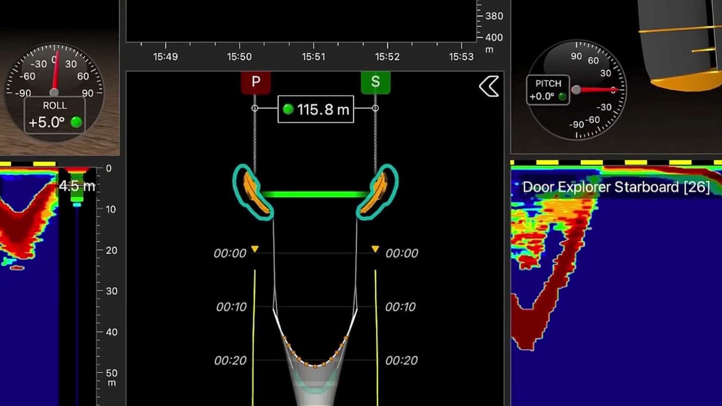The height and width of the screenshot is (406, 722).
Task: Collapse panel with the double chevron arrow
Action: 489,87
